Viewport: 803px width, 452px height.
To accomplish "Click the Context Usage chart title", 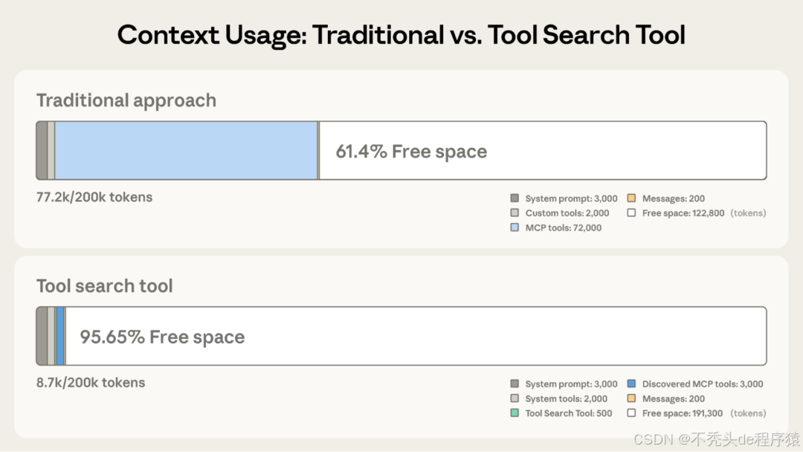I will tap(401, 35).
